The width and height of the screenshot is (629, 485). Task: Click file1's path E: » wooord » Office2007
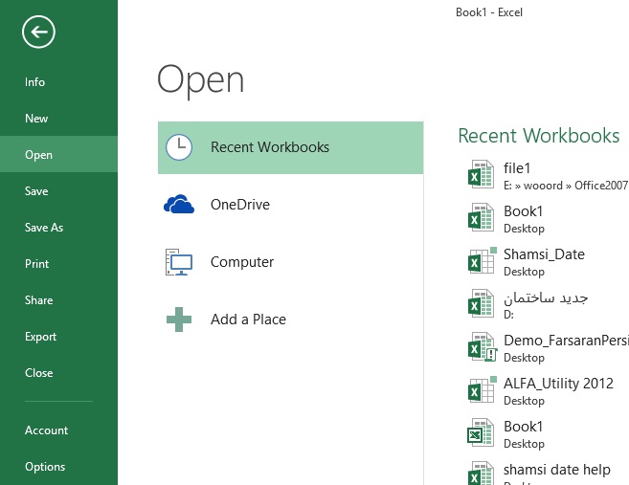coord(566,186)
